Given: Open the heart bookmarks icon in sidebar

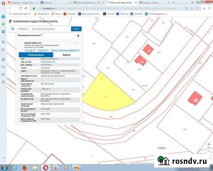Looking at the screenshot, I should (x=3, y=67).
